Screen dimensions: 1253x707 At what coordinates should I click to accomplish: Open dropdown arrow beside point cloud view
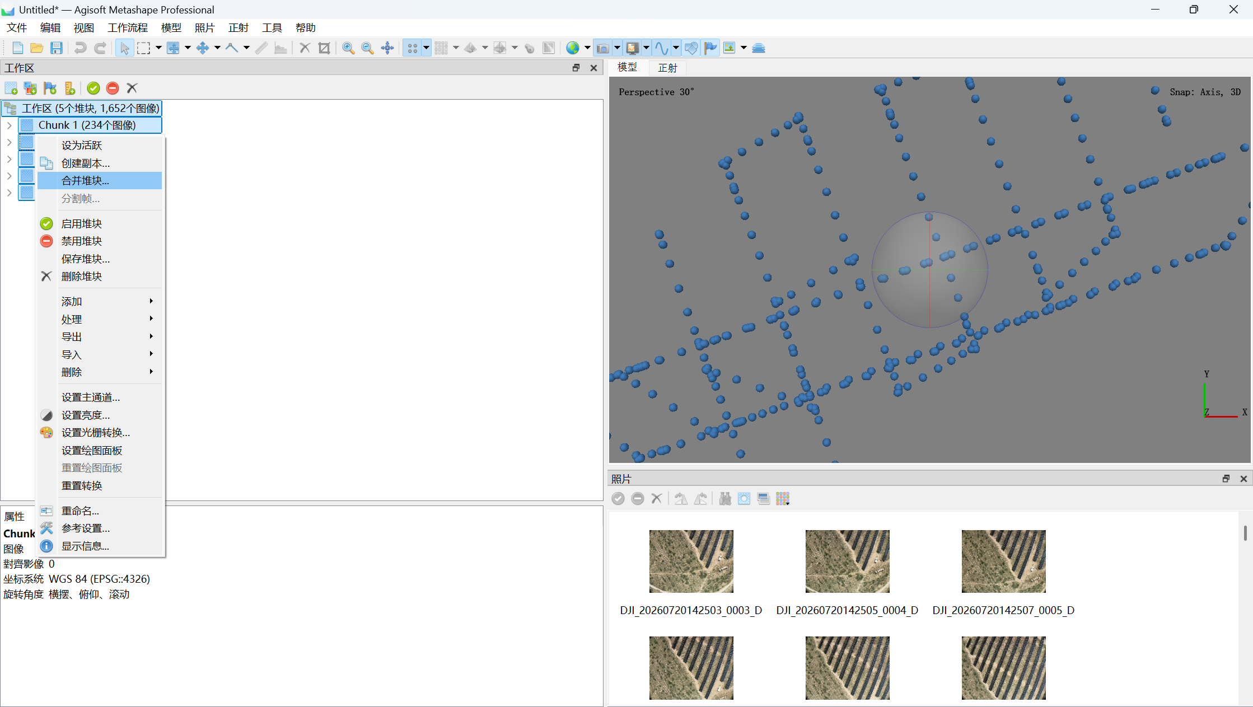[x=426, y=48]
